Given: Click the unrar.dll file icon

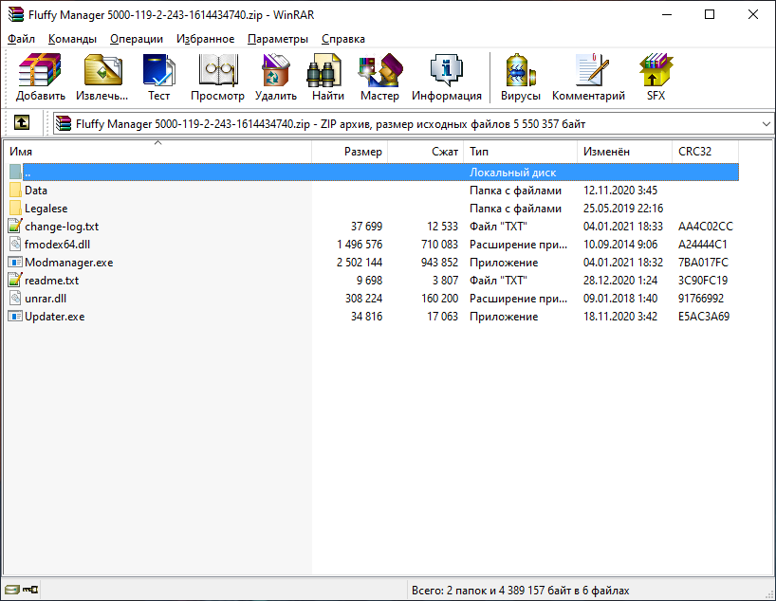Looking at the screenshot, I should pos(15,298).
